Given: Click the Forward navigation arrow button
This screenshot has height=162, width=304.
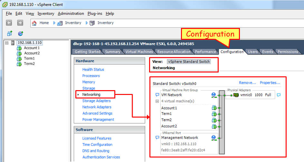Looking at the screenshot, I should pyautogui.click(x=20, y=23).
